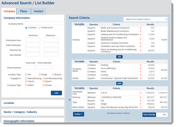Remove Revenue 1,000,000 & 5,000,000 criterion
176x127 pixels.
(141, 97)
